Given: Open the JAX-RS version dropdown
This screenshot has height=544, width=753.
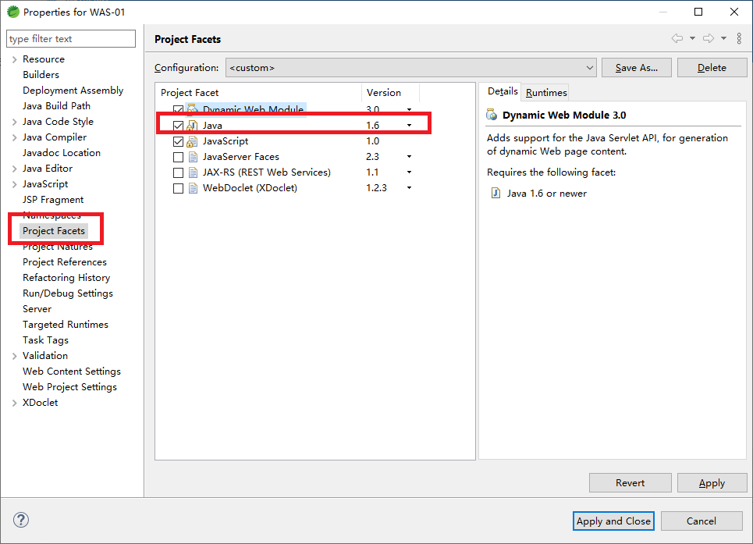Looking at the screenshot, I should 409,172.
